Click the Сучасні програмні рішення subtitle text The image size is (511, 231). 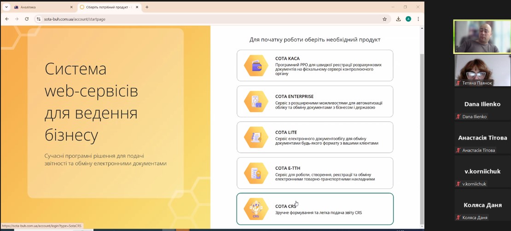[x=105, y=160]
